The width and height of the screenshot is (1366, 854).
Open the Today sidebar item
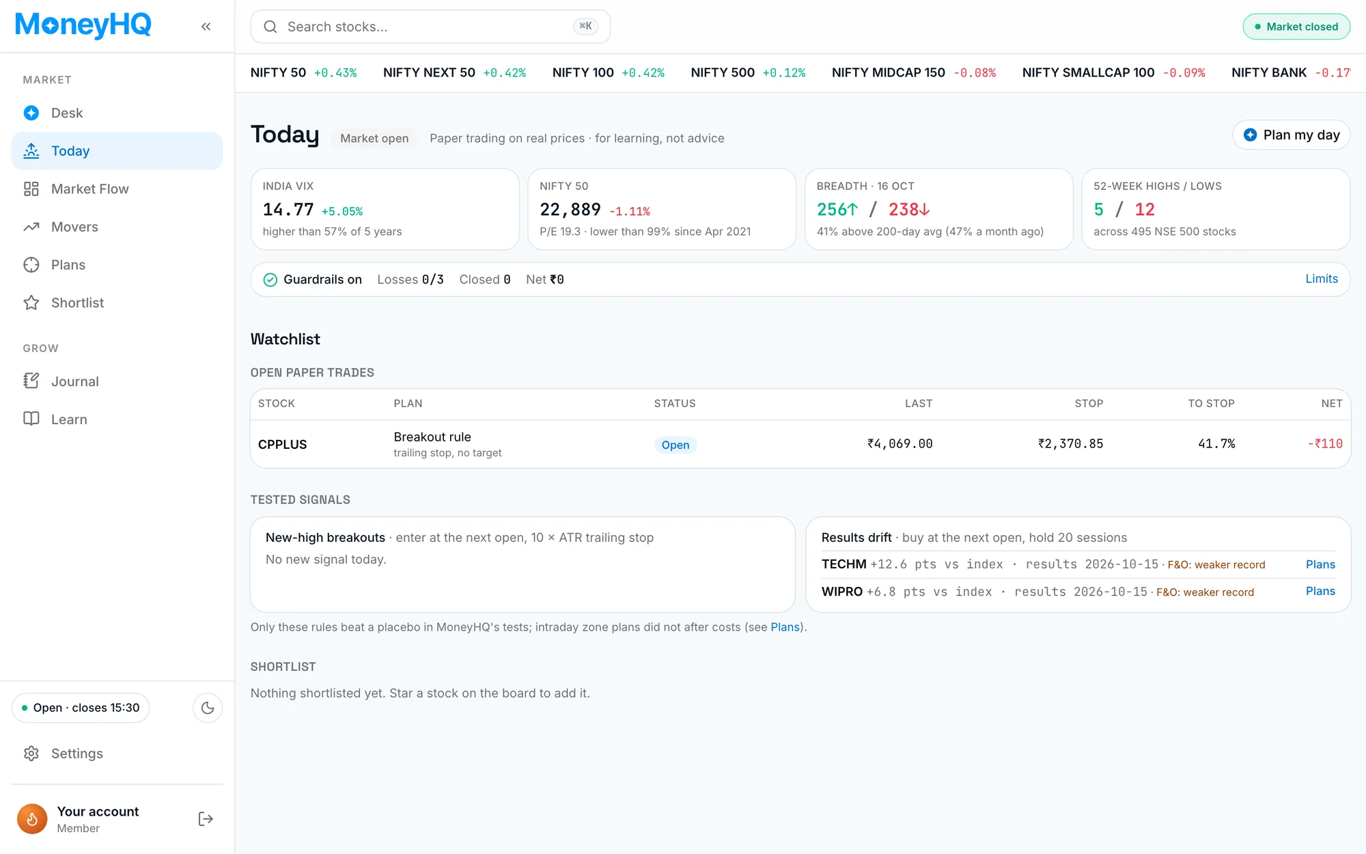(x=117, y=151)
